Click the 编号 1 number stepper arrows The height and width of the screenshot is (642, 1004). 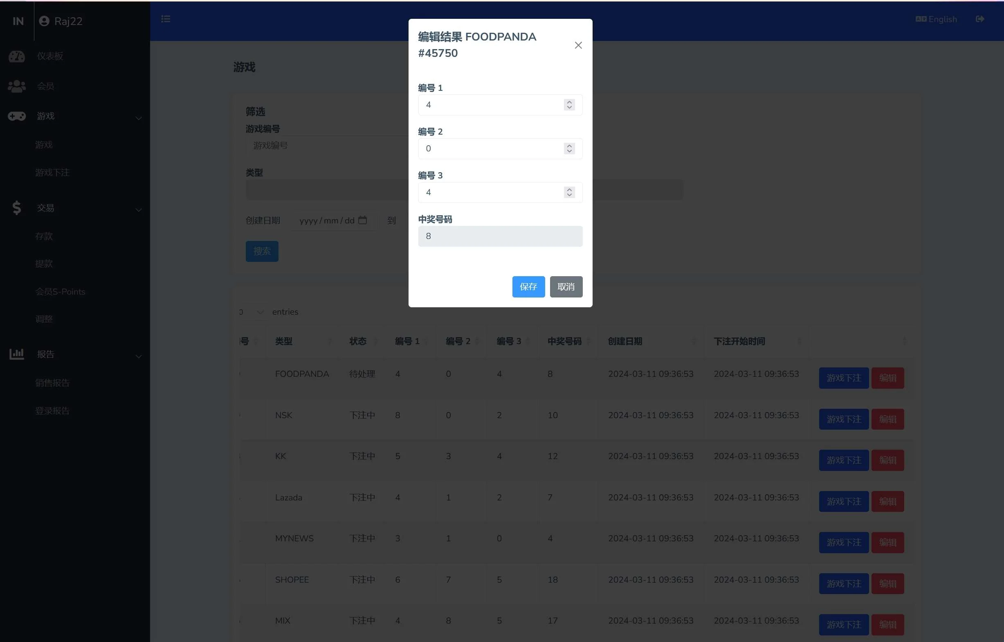point(569,105)
